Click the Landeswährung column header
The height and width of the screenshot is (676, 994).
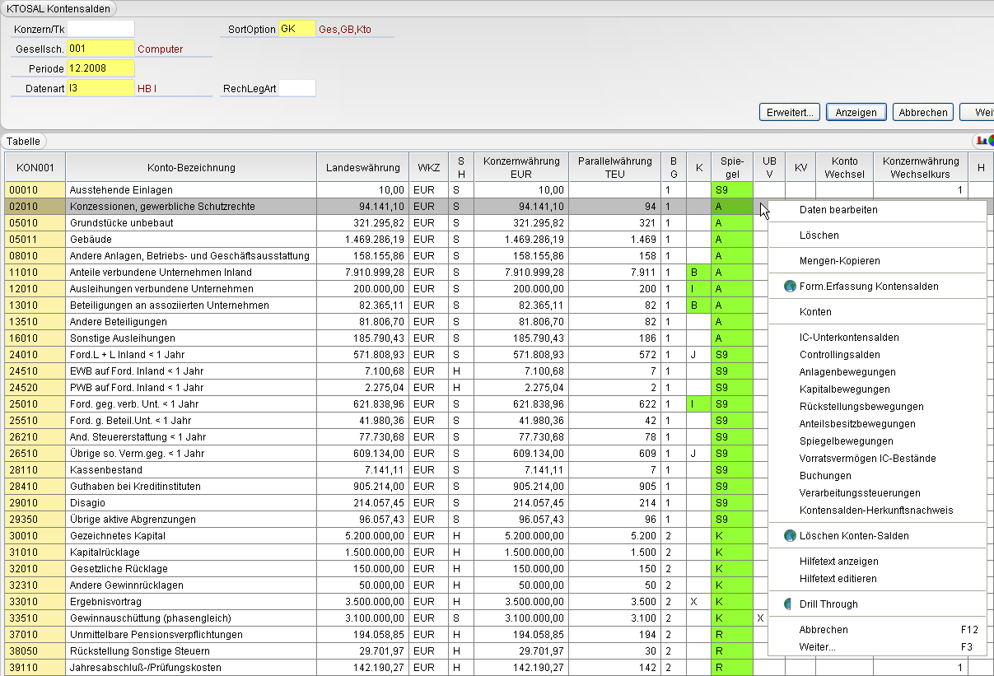pos(362,168)
